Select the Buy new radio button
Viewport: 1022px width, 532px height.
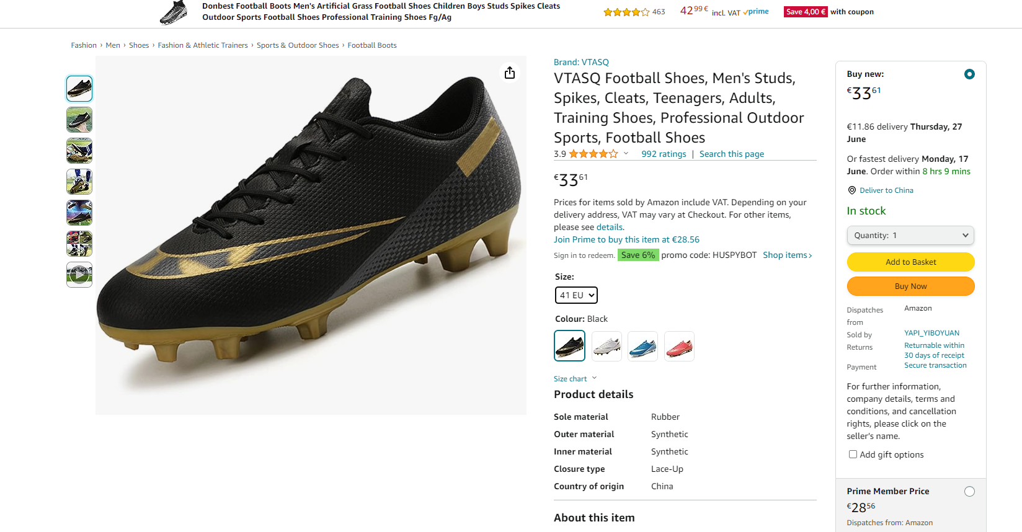969,74
